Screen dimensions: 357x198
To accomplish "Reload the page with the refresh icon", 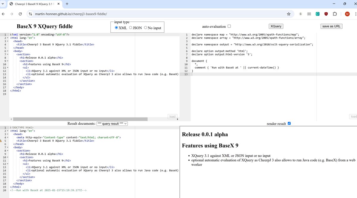I will (x=20, y=14).
